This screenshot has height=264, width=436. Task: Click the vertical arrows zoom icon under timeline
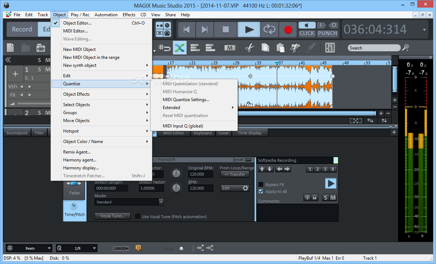[384, 121]
